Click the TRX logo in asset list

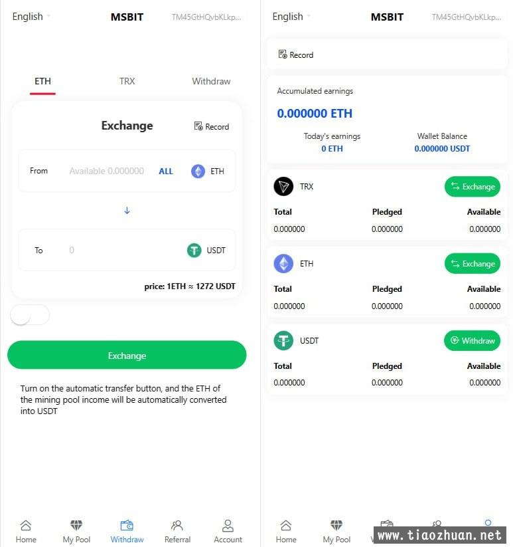click(x=283, y=186)
